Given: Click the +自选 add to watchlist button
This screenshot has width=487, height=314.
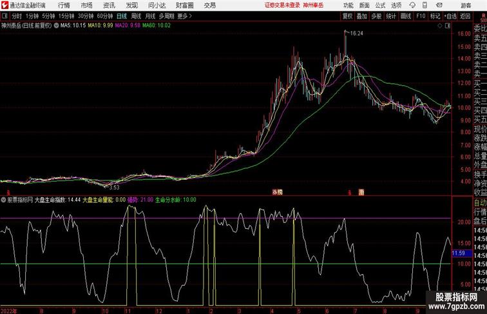Looking at the screenshot, I should [450, 16].
